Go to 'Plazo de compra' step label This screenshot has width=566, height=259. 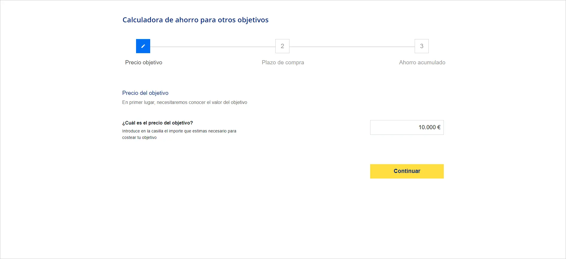(283, 63)
